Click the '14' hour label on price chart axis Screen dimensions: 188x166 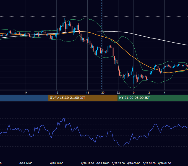pyautogui.click(x=26, y=93)
